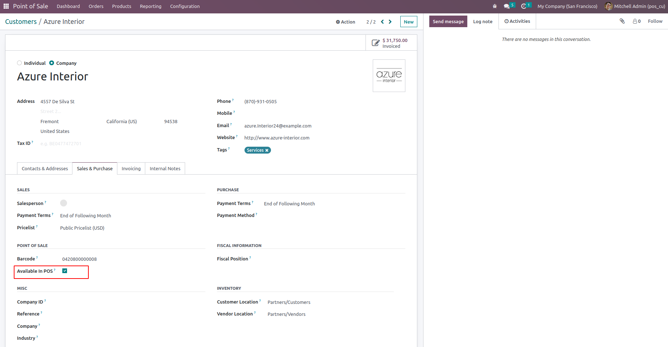Viewport: 668px width, 347px height.
Task: Open the Invoiced stat button
Action: click(x=391, y=43)
